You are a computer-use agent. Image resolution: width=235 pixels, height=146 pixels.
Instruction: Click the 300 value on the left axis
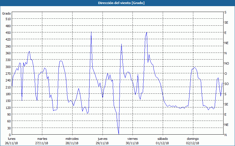tap(8, 67)
